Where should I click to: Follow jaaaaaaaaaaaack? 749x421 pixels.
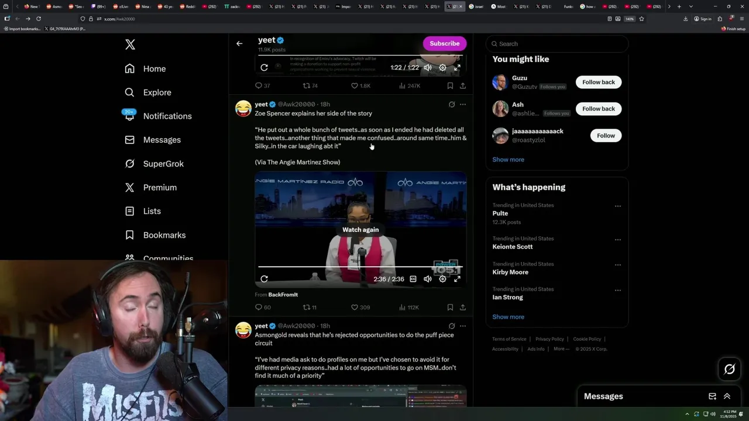(606, 136)
